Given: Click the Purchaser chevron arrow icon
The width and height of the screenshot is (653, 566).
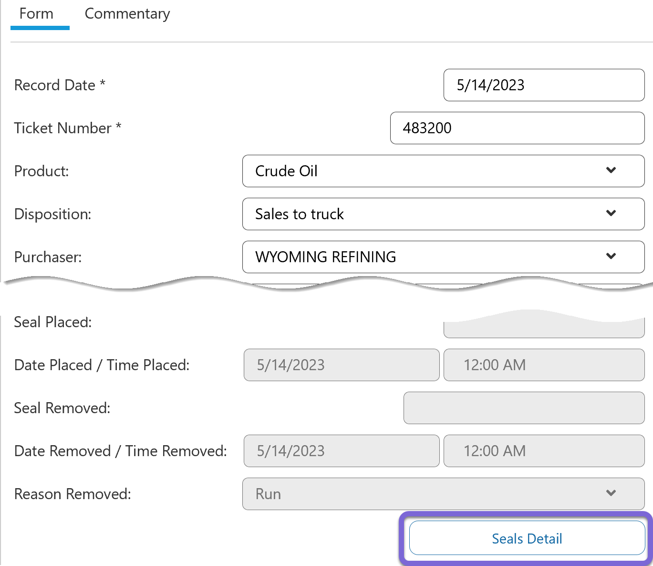Looking at the screenshot, I should [611, 256].
